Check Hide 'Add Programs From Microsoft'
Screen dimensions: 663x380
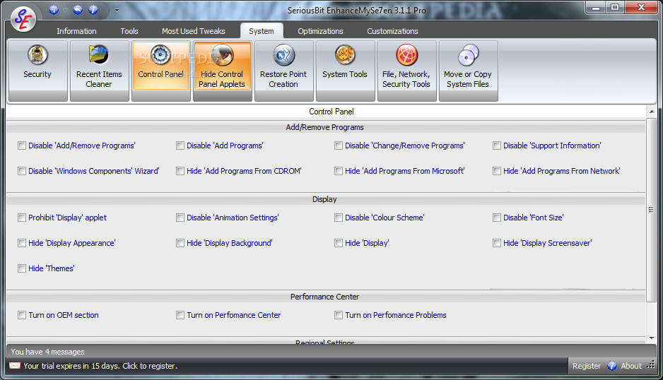[339, 171]
